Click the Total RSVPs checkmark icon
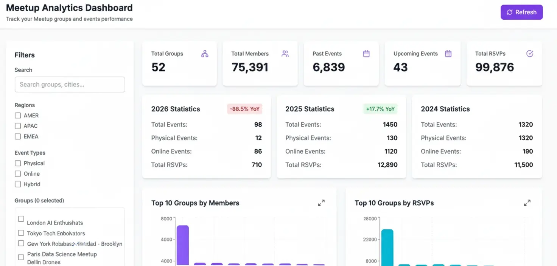 [530, 54]
